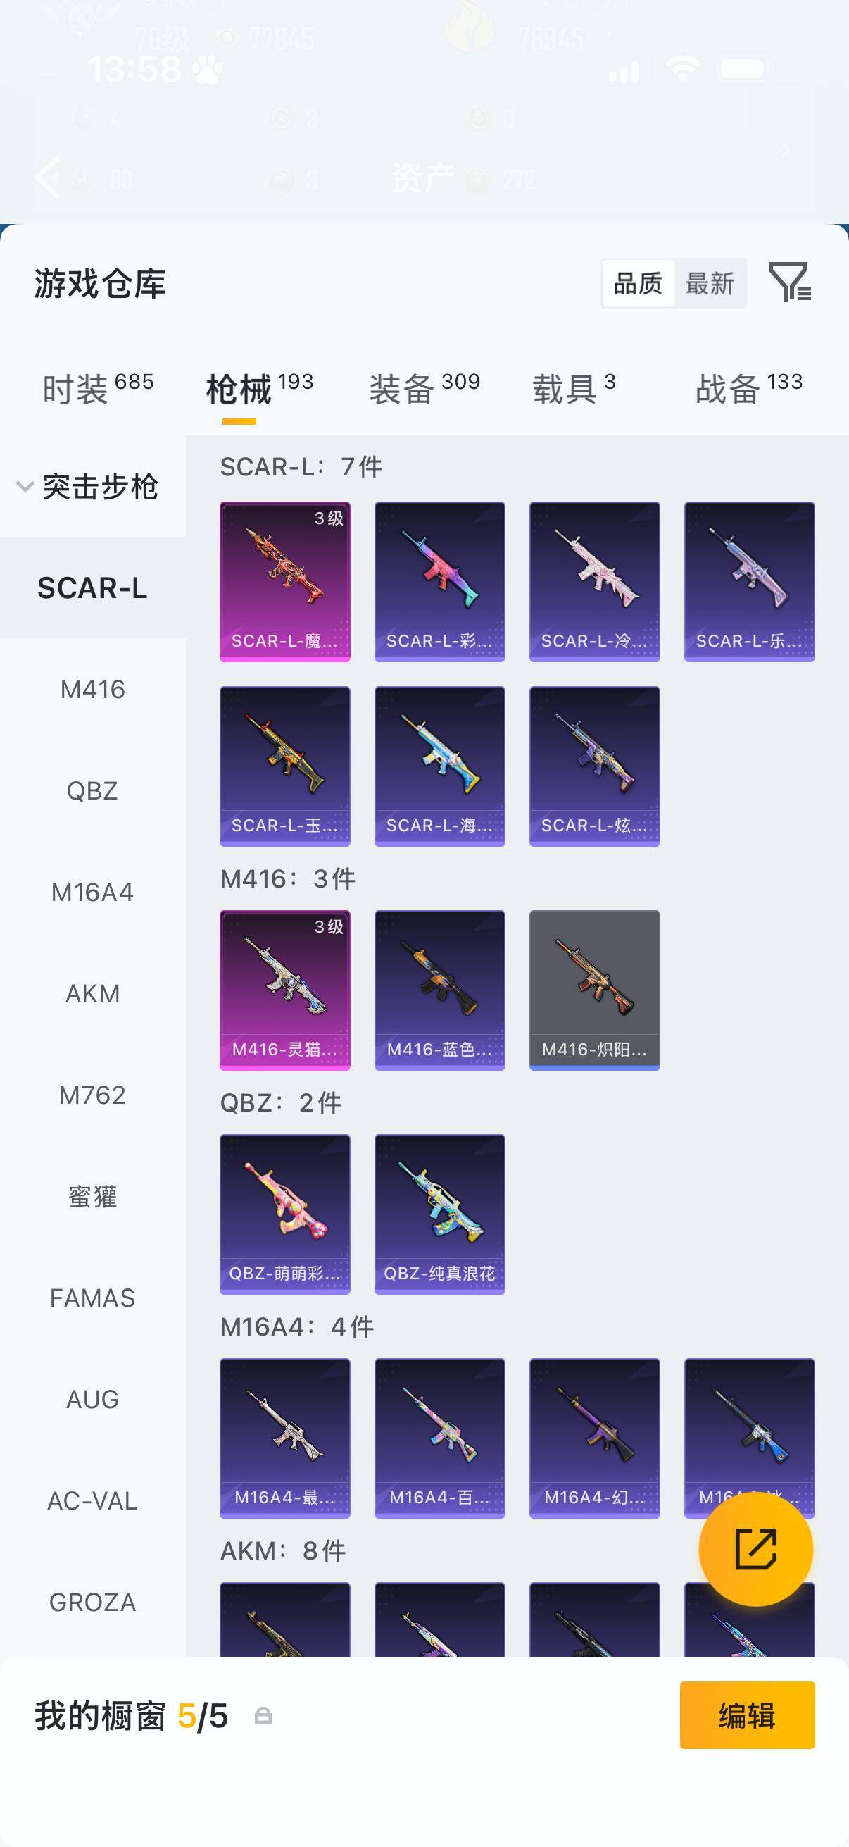Screen dimensions: 849x1847
Task: Select M416 in the weapon sidebar
Action: coord(92,689)
